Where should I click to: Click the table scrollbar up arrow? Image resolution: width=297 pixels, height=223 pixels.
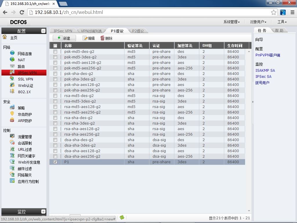tap(249, 51)
